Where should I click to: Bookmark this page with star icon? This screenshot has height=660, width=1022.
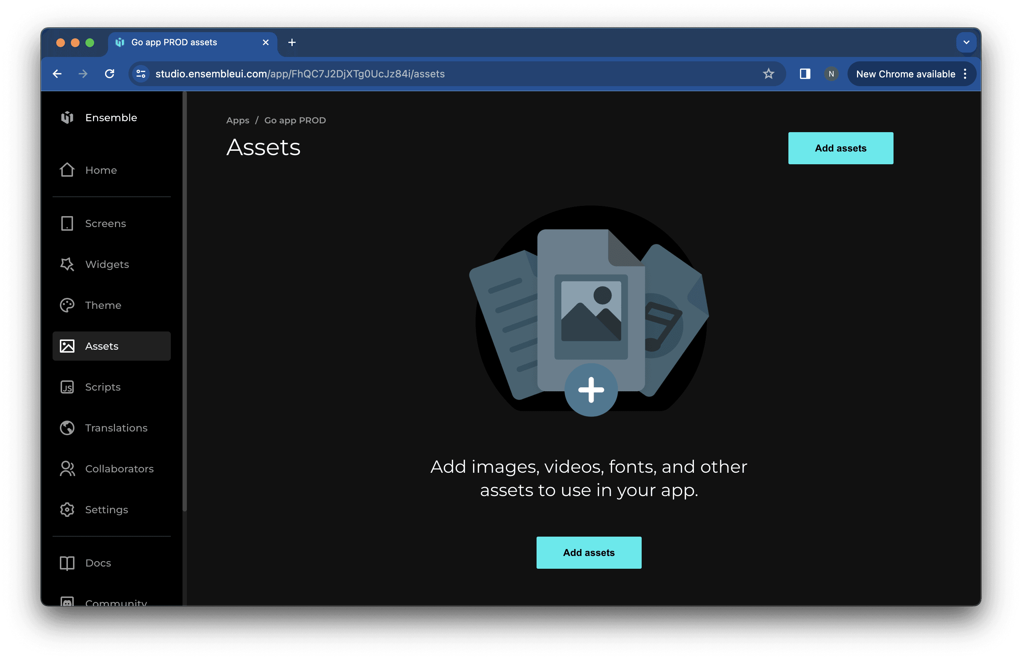coord(768,74)
